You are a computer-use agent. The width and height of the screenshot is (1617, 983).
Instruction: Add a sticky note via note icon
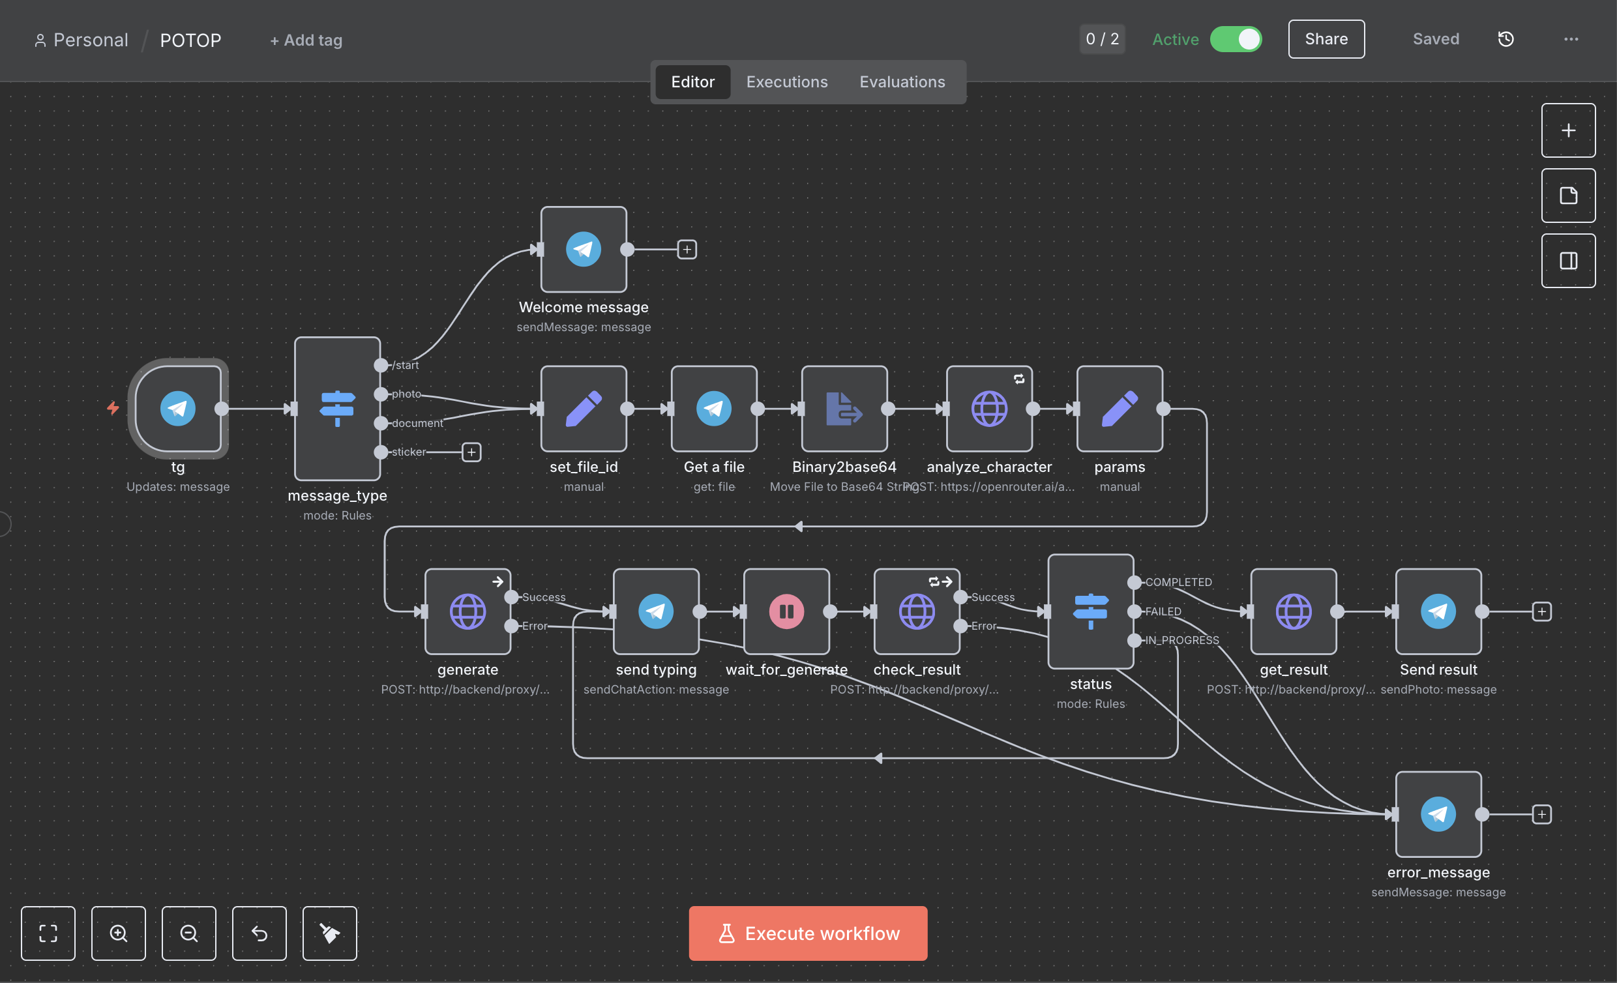click(x=1568, y=196)
